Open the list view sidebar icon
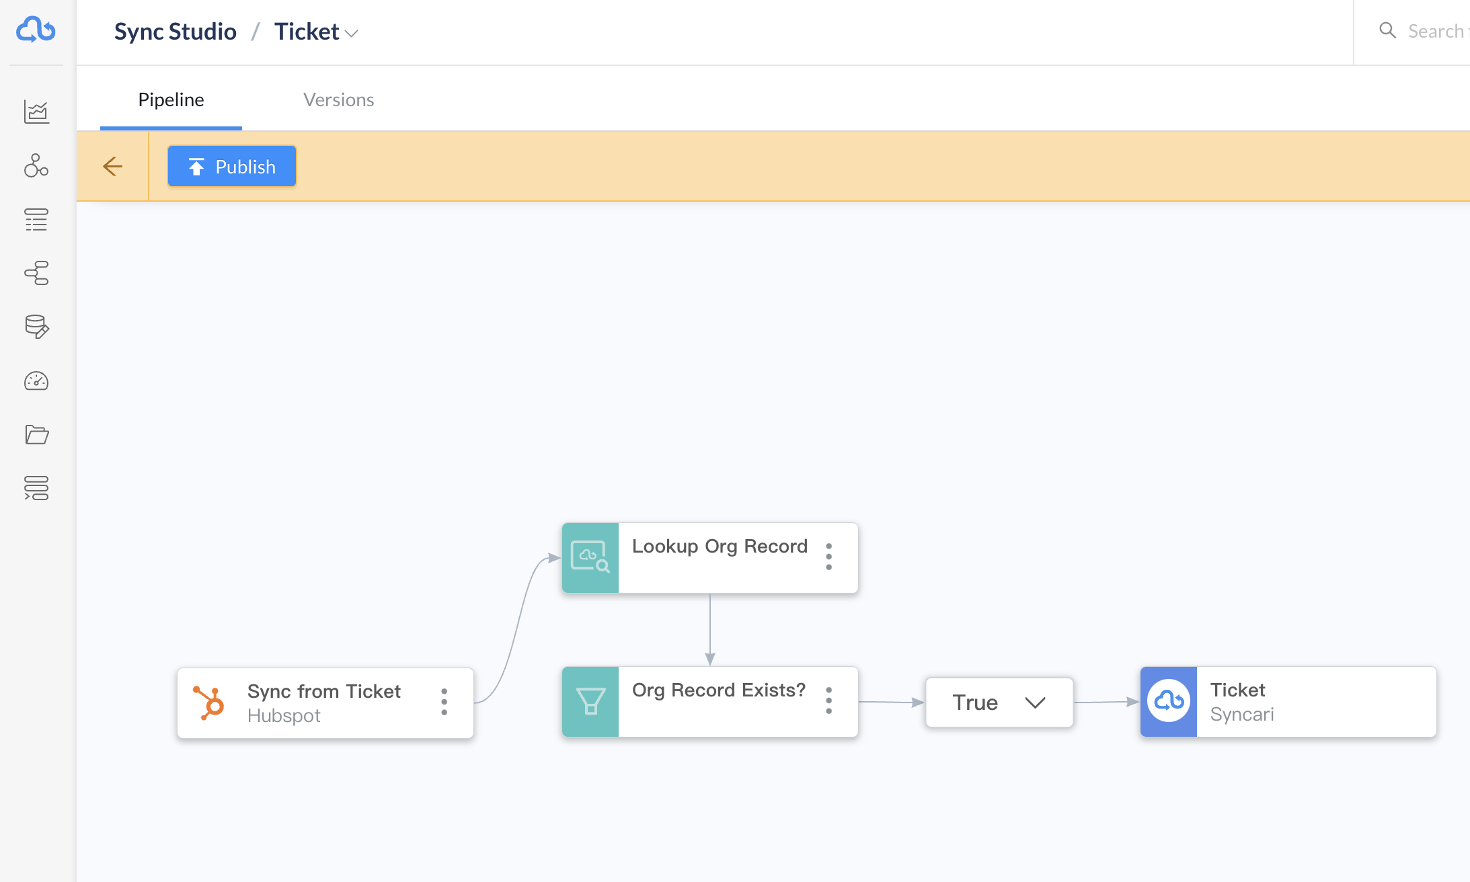This screenshot has height=882, width=1470. coord(36,219)
